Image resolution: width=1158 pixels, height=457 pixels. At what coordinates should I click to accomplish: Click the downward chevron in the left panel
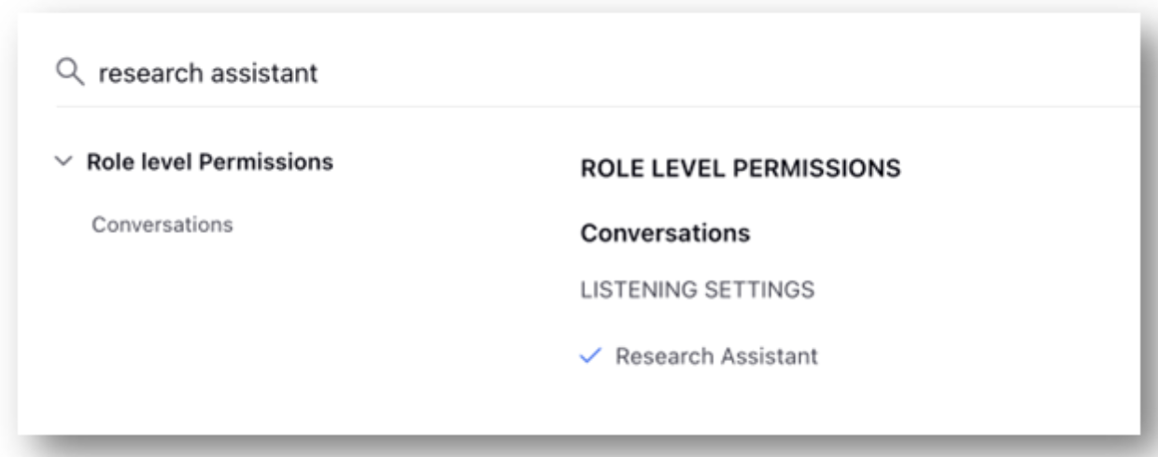click(x=64, y=162)
